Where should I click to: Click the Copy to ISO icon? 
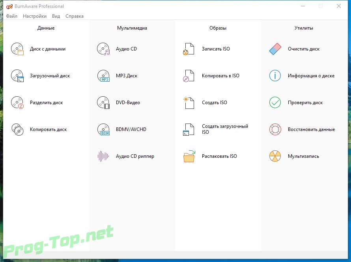click(x=189, y=76)
